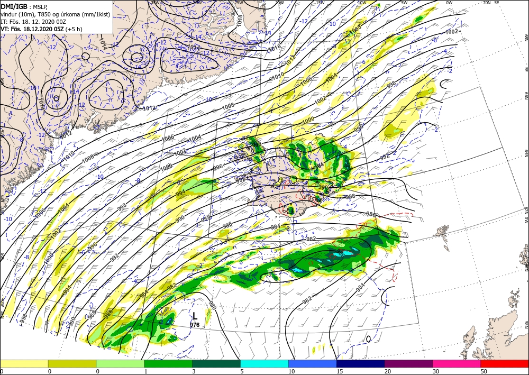
Task: Click the '10W' longitude label at top
Action: [362, 2]
